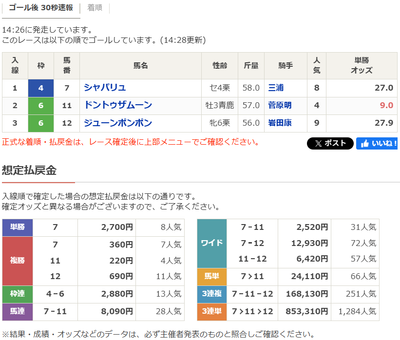Click the X logo icon on the post button
Screen dimensions: 400x340
[x=318, y=143]
